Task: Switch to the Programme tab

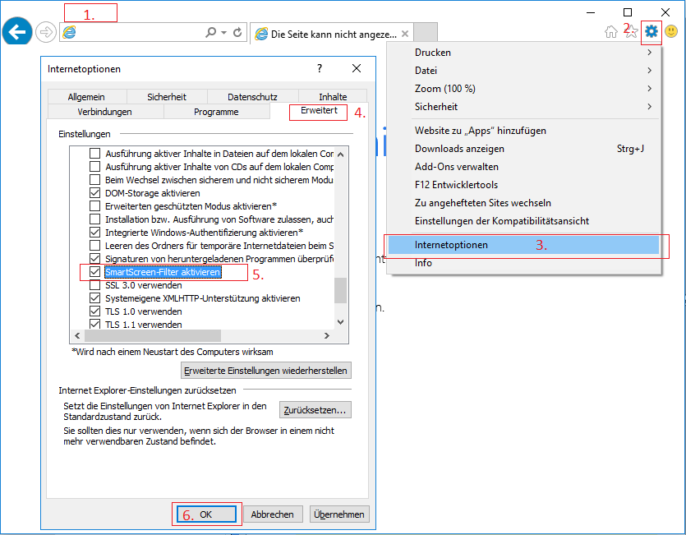Action: click(x=216, y=112)
